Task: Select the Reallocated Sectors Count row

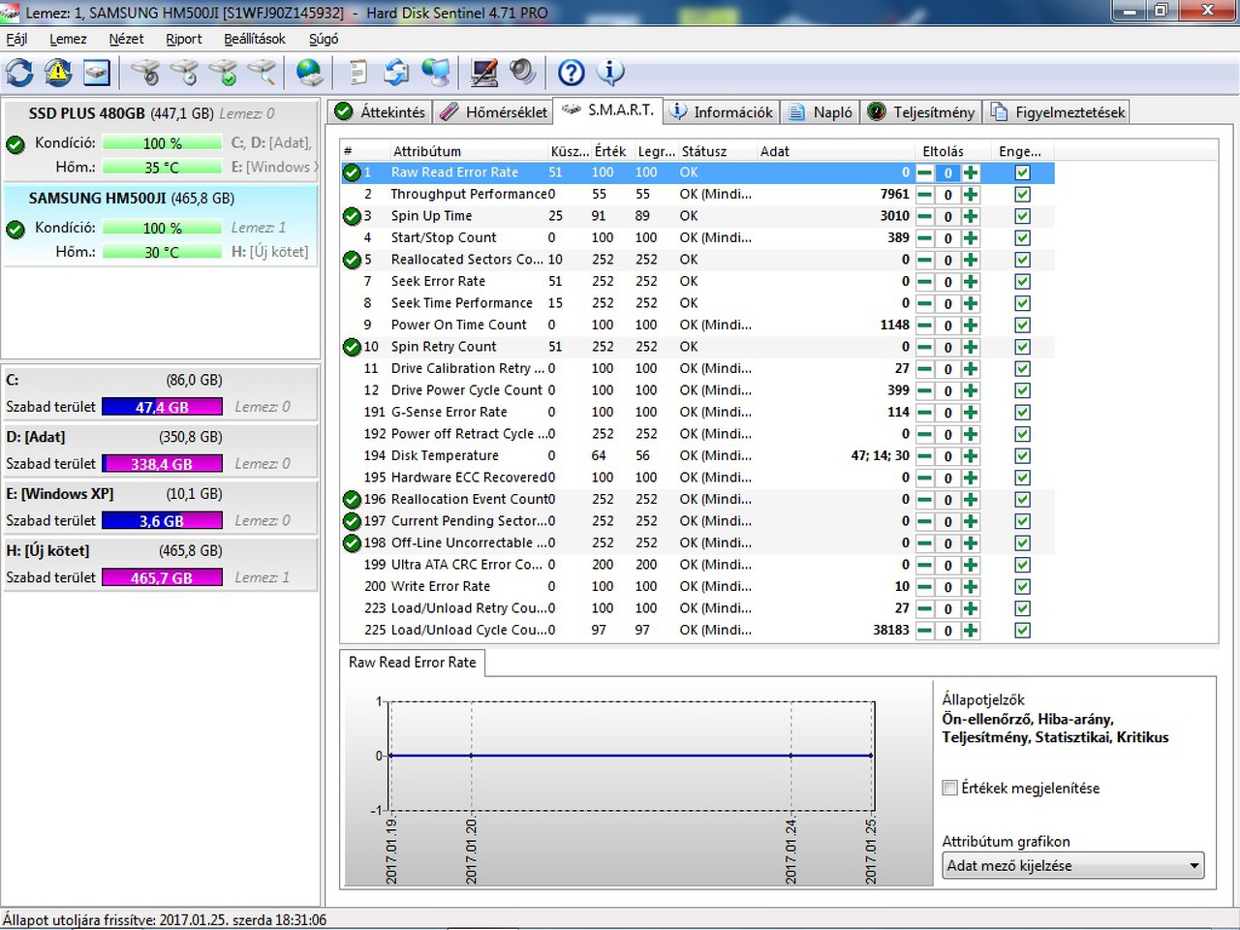Action: 467,260
